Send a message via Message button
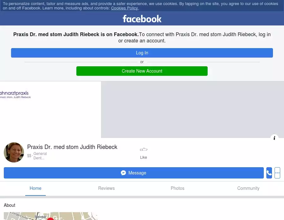284x220 pixels. pos(133,173)
